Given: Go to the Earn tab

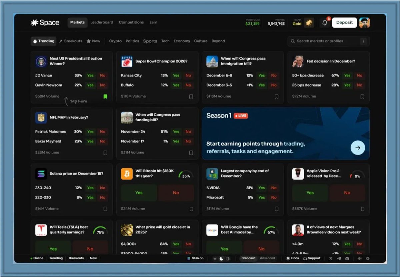Looking at the screenshot, I should [153, 23].
